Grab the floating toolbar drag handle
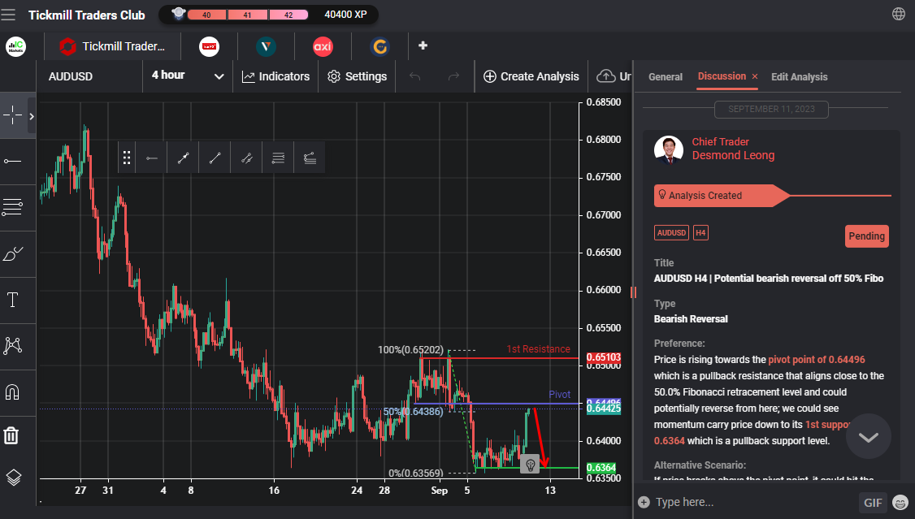 [127, 158]
